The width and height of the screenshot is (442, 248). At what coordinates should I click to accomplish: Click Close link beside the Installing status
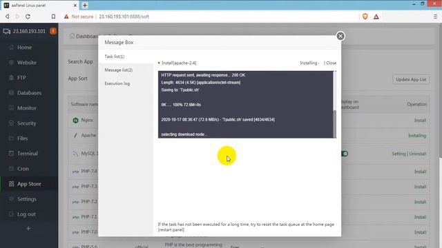[331, 63]
